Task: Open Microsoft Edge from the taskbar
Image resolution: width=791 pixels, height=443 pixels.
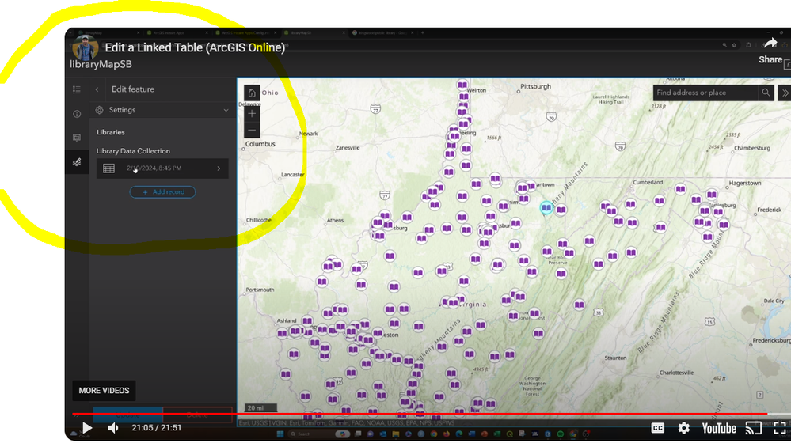Action: point(459,434)
